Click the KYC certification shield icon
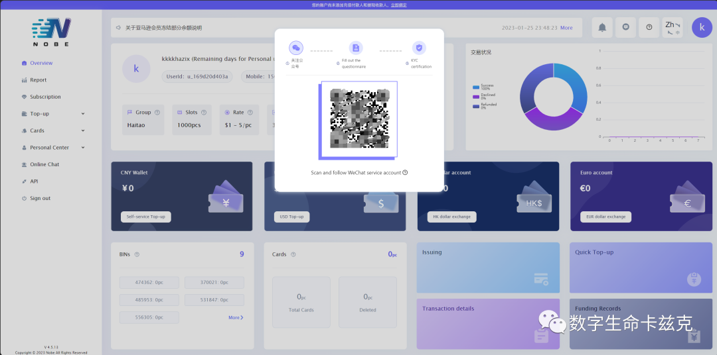The height and width of the screenshot is (355, 717). 419,48
